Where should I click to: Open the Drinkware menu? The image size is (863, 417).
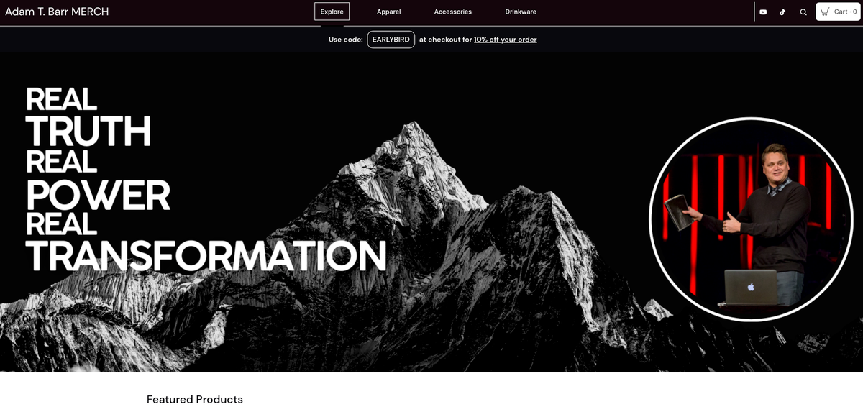pyautogui.click(x=521, y=12)
